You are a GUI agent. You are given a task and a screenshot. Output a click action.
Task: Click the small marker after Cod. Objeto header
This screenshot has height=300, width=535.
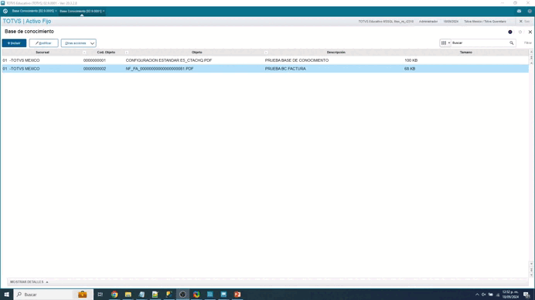127,53
